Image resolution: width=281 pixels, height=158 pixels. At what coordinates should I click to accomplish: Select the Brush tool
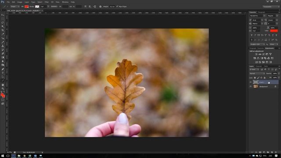(x=3, y=42)
